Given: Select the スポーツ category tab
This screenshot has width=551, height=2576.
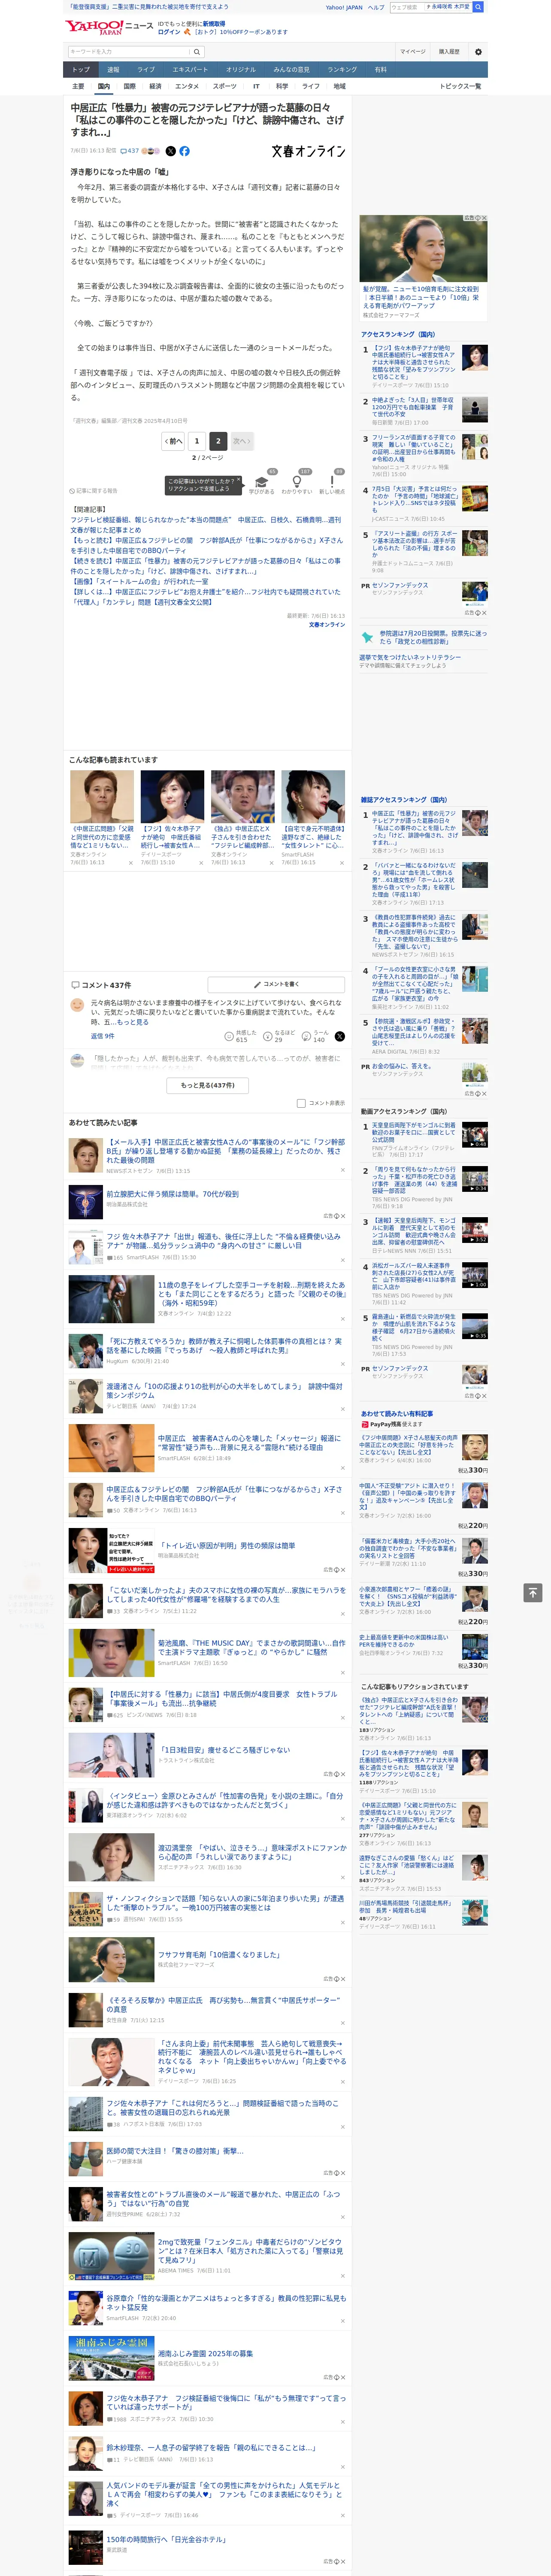Looking at the screenshot, I should 225,86.
